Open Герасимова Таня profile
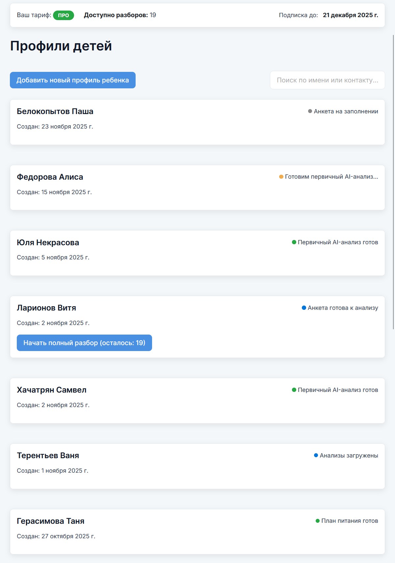Viewport: 395px width, 563px height. (51, 521)
